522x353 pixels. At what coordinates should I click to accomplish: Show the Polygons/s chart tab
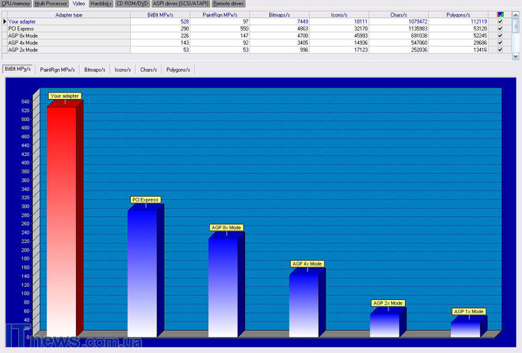pyautogui.click(x=178, y=70)
